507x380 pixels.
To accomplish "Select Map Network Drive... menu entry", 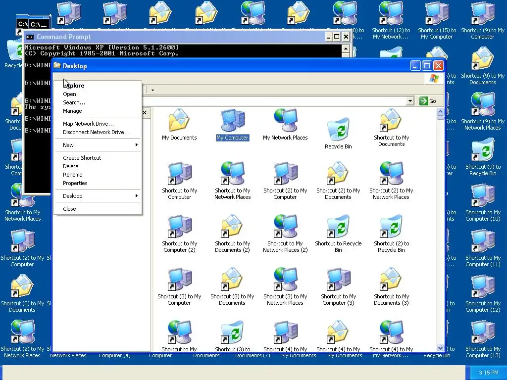I will click(x=98, y=124).
